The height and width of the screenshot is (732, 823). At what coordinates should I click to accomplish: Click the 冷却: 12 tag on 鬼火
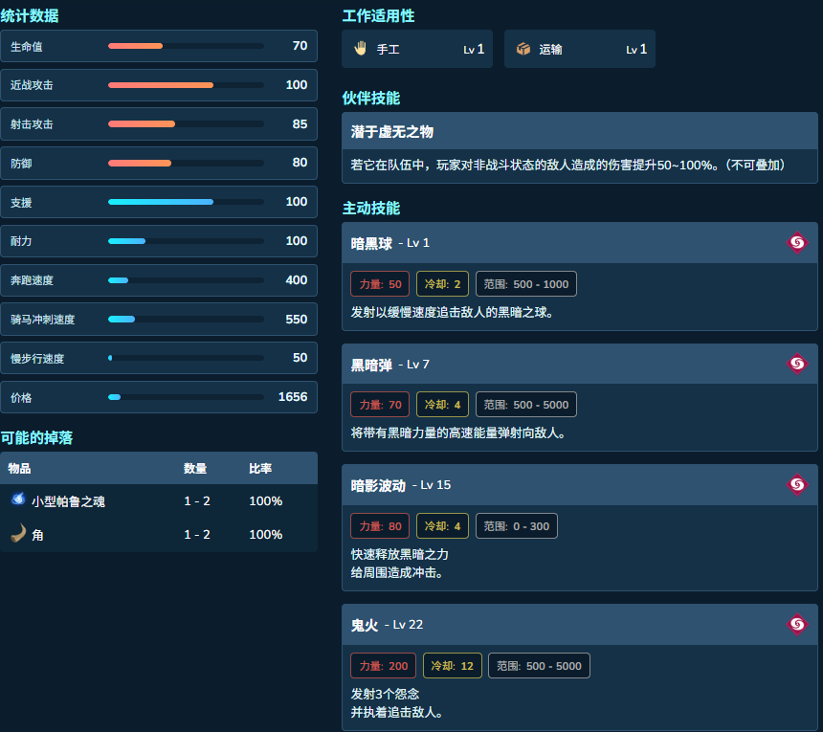pos(452,665)
